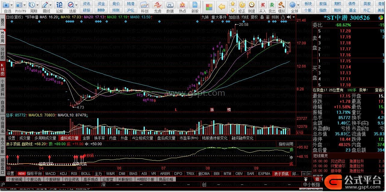
Task: Switch to the KDJ indicator tab
Action: pyautogui.click(x=63, y=174)
